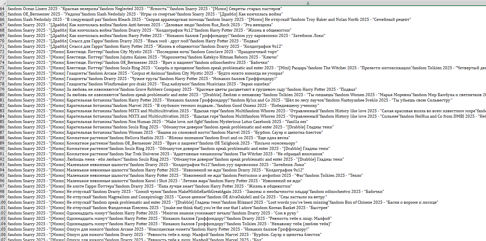Select the cell with "Ненавижу тебя (люблю тебя)"

(246, 224)
